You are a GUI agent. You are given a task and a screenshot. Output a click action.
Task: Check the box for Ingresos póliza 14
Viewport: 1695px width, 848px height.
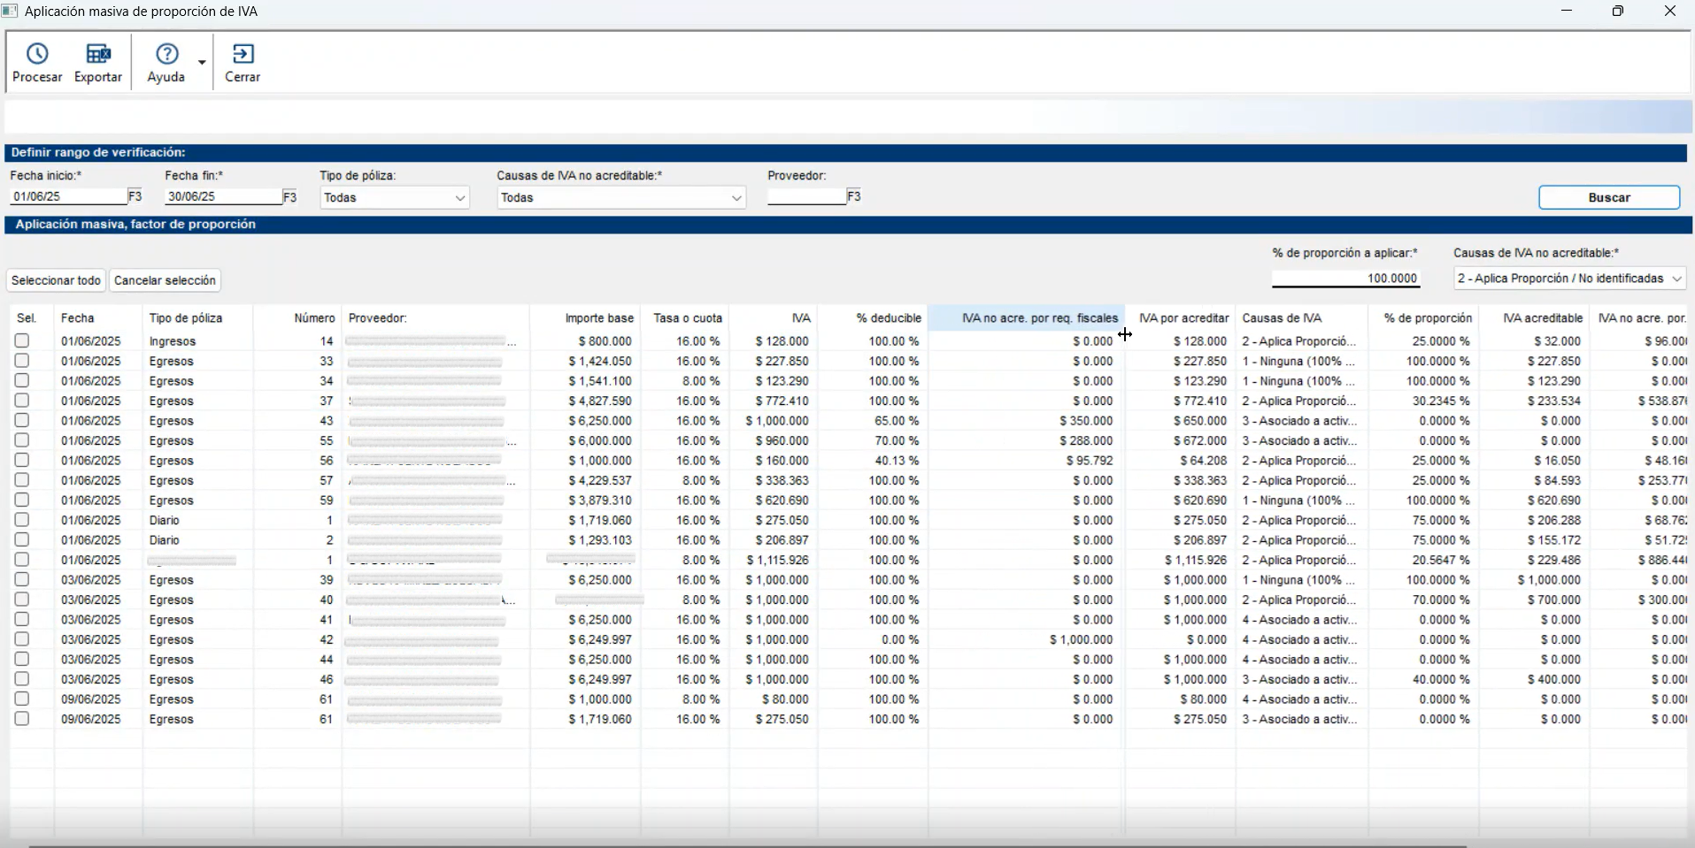click(22, 340)
